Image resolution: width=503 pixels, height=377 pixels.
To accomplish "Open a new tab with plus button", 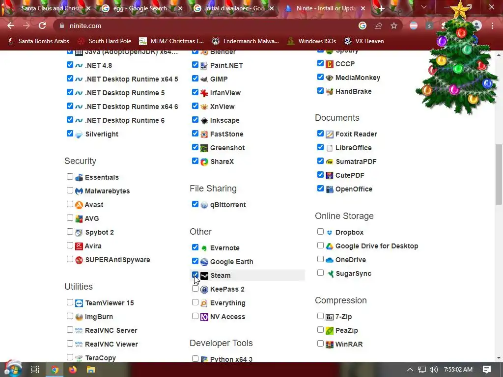I will [381, 8].
